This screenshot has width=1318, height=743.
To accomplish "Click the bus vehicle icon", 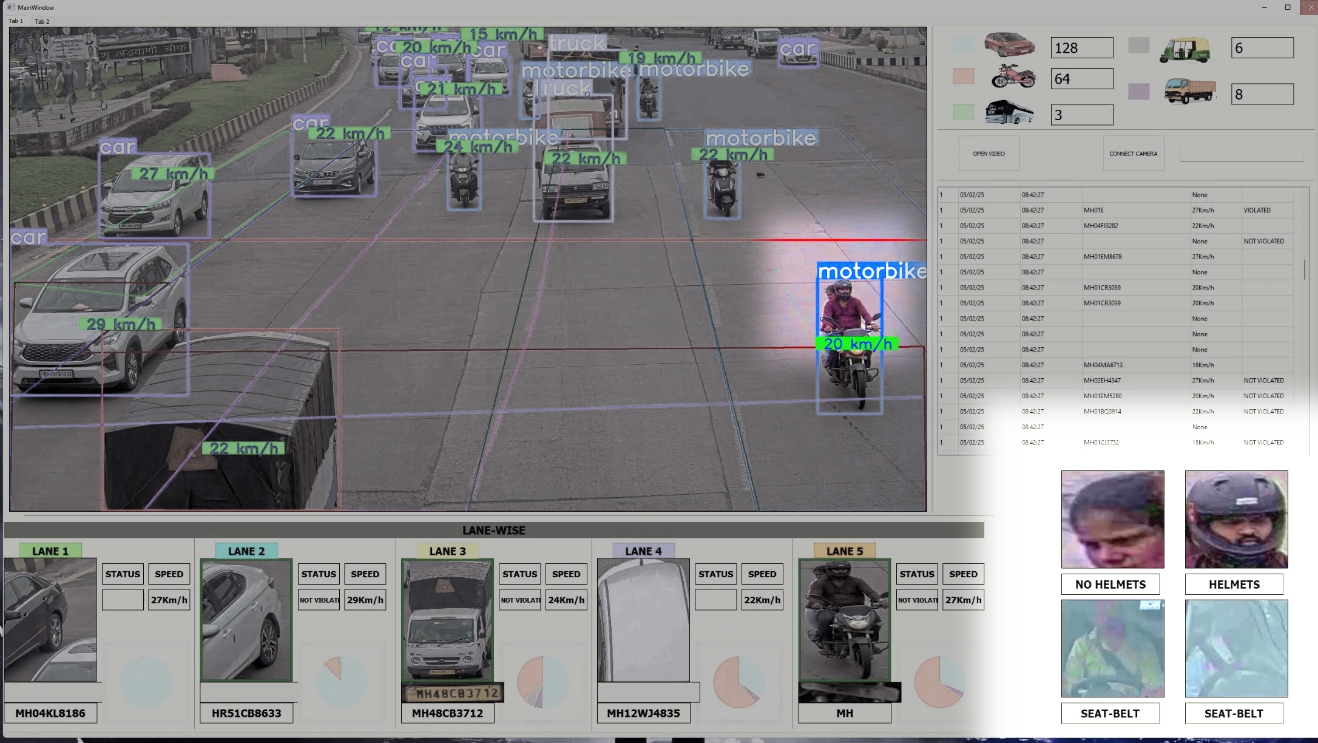I will [x=1009, y=112].
